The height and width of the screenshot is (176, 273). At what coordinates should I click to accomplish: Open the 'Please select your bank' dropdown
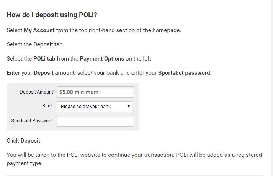[x=94, y=107]
